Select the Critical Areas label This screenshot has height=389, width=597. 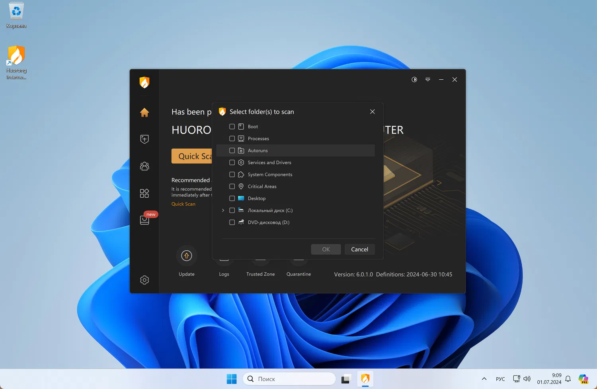point(262,187)
